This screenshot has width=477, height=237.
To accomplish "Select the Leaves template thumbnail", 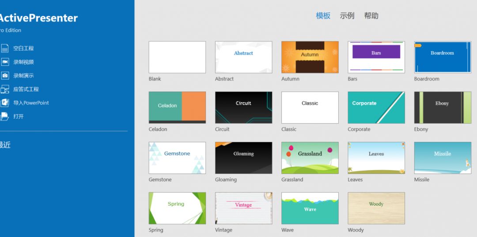I will (x=376, y=158).
